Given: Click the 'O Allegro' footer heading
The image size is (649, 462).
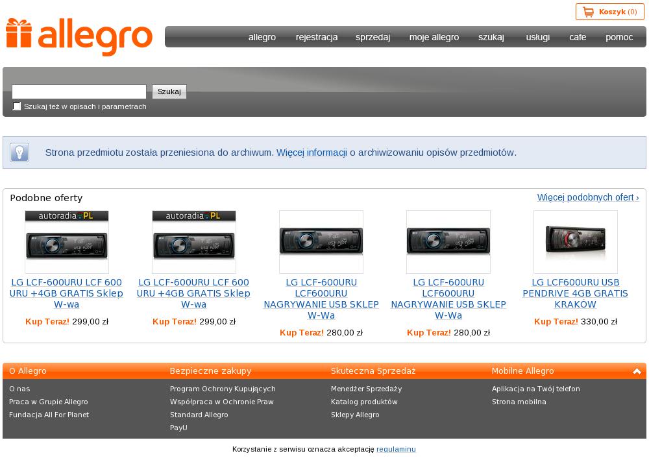Looking at the screenshot, I should pos(28,371).
